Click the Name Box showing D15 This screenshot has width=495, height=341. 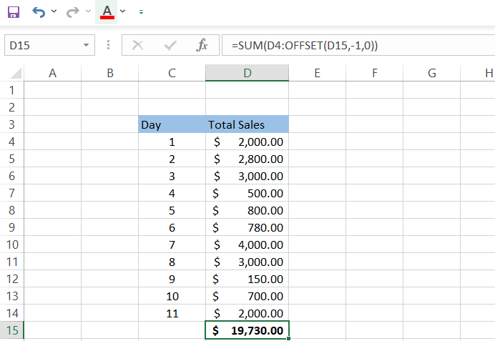click(x=41, y=45)
